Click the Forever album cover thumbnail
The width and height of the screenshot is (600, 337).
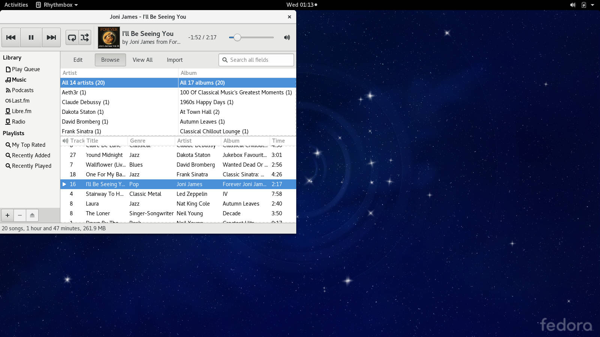coord(109,37)
